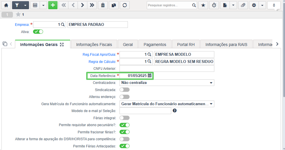Open the notification counter showing 8
This screenshot has height=150, width=285.
(x=274, y=5)
